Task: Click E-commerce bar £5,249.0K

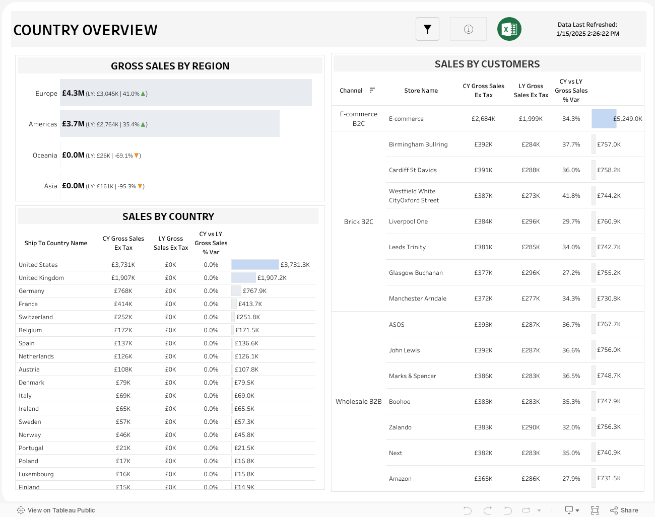Action: [604, 118]
